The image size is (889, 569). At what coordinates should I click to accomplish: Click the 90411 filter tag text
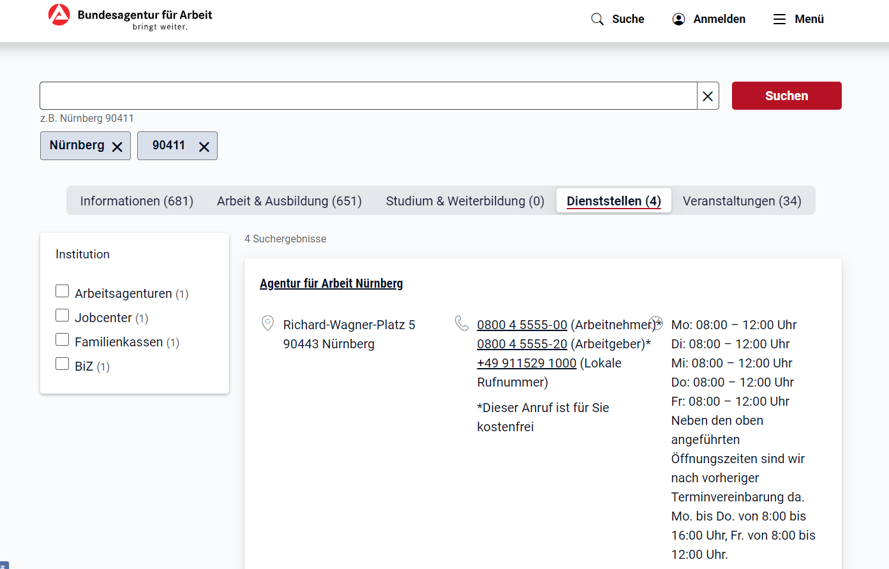click(168, 145)
